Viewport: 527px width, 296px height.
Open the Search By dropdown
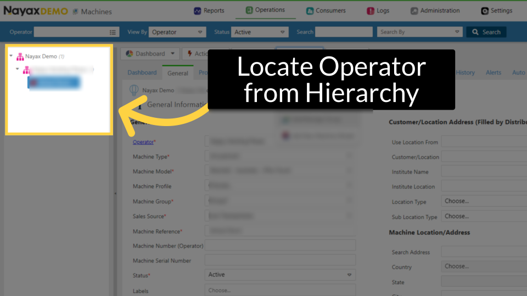(419, 32)
